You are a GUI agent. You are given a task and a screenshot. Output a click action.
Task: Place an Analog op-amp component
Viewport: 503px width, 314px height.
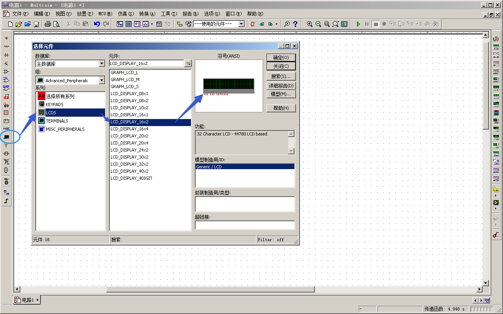6,71
